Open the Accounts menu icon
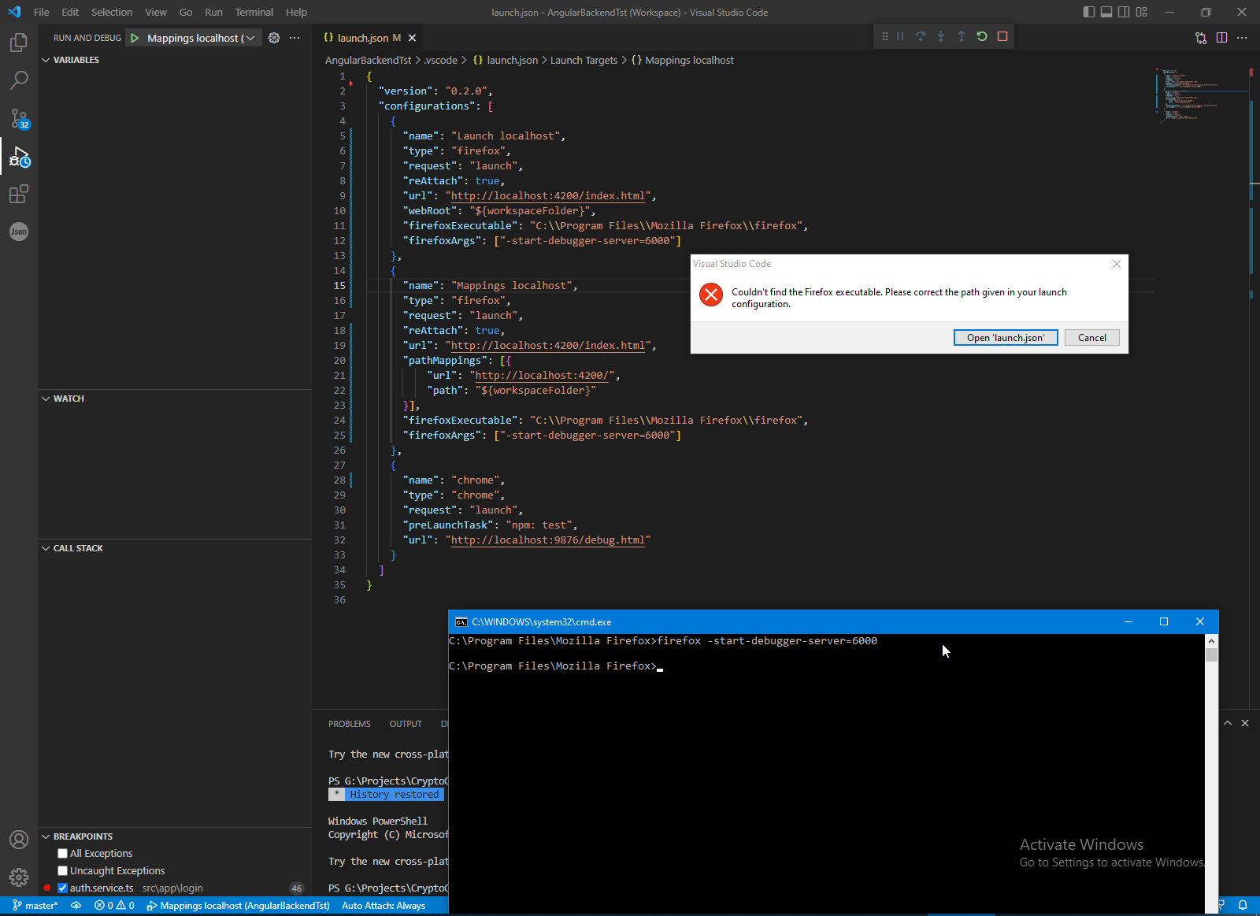This screenshot has width=1260, height=916. point(19,840)
